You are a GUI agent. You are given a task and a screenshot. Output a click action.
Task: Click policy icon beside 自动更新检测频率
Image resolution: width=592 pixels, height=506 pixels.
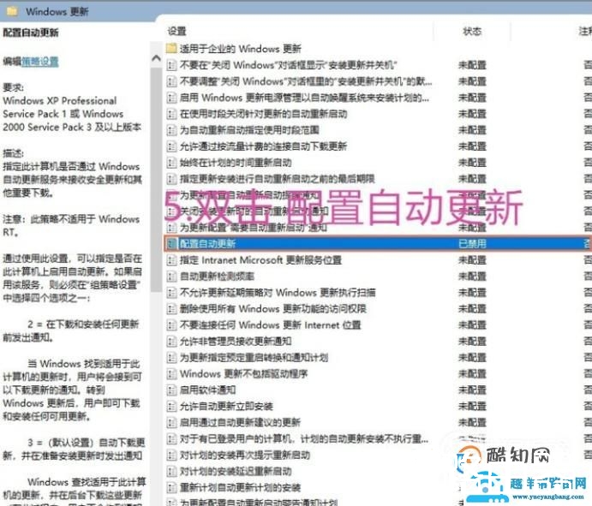(171, 277)
